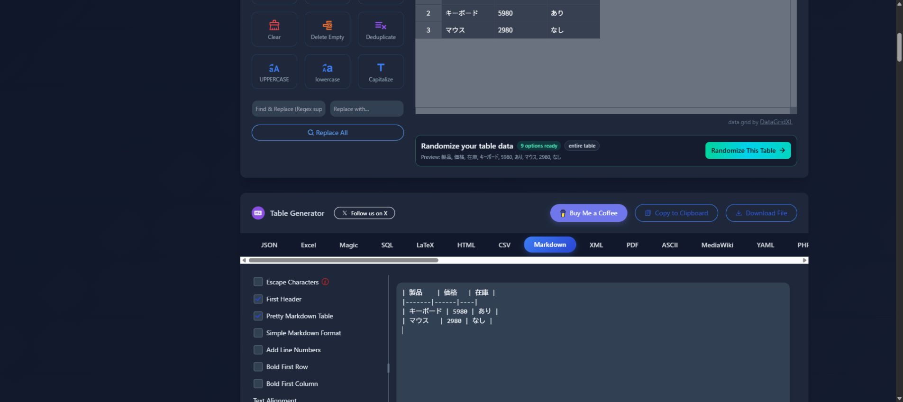Open the MediaWiki tab
The width and height of the screenshot is (903, 402).
coord(717,245)
